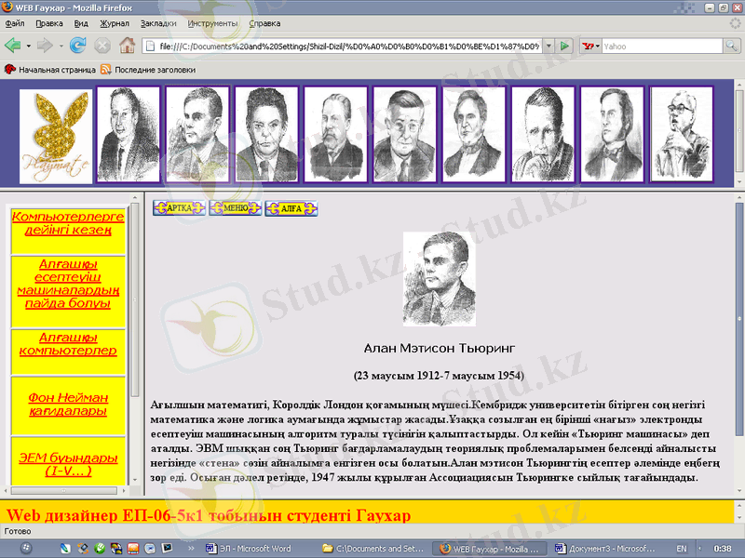Click the АРТҚА back navigation button
The image size is (745, 558).
point(179,207)
